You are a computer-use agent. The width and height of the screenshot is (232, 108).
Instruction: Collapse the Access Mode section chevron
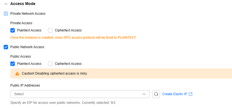click(6, 4)
